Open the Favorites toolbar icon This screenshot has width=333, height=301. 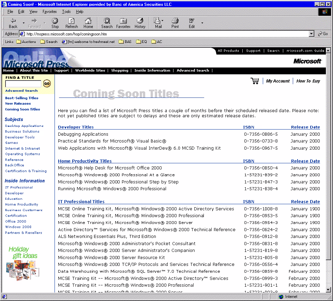click(123, 21)
